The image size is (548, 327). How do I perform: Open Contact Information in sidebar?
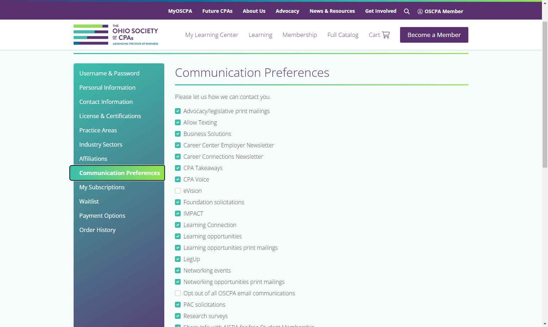click(x=106, y=102)
